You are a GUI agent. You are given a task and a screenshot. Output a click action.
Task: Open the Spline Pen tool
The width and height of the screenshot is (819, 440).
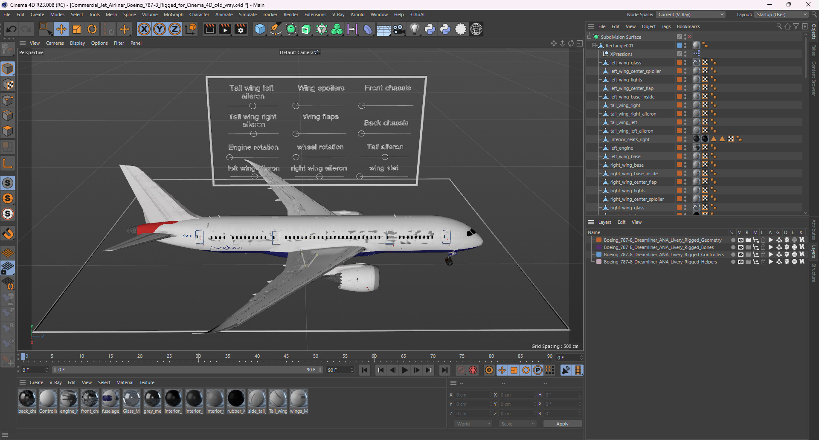coord(276,29)
